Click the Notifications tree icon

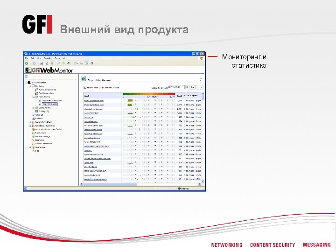pos(33,133)
